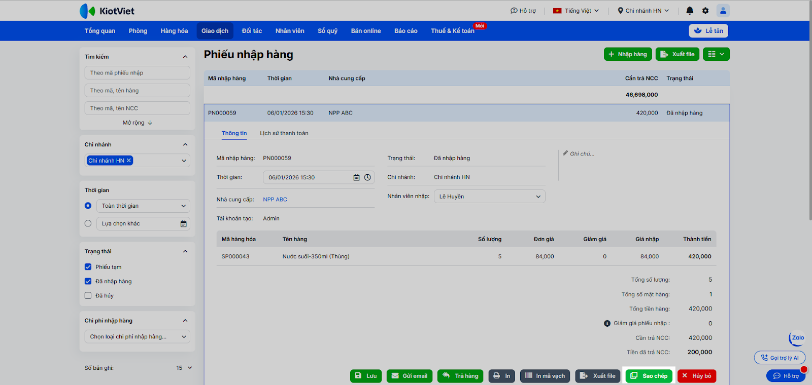Collapse the Tìm kiếm panel

185,57
